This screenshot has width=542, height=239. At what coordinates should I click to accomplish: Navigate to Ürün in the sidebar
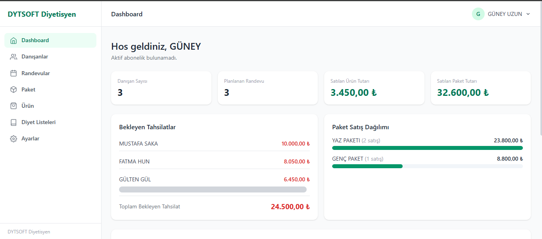[50, 106]
